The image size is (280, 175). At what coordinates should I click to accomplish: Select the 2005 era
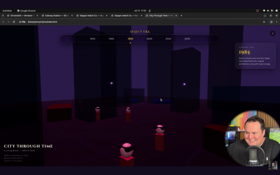pos(149,39)
